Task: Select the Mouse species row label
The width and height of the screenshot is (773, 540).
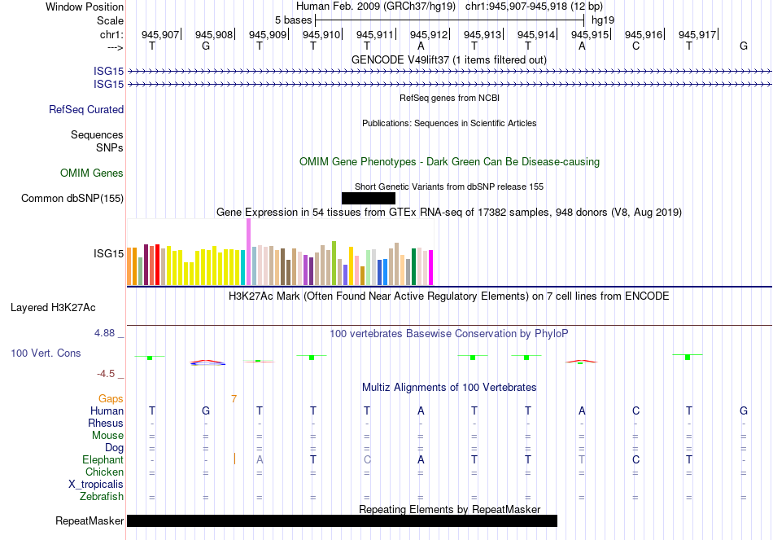Action: coord(107,436)
